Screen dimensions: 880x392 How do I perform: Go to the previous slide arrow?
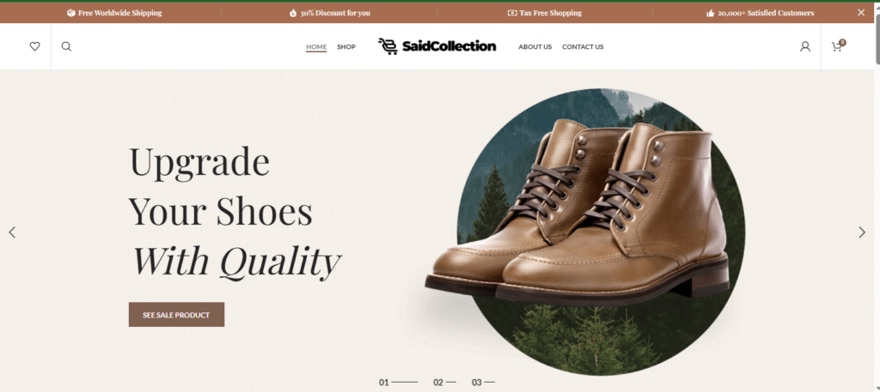click(x=12, y=232)
